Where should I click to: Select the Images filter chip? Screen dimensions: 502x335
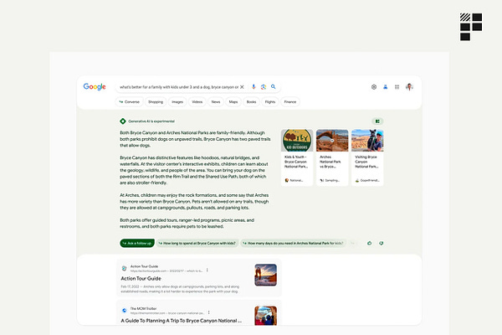177,102
